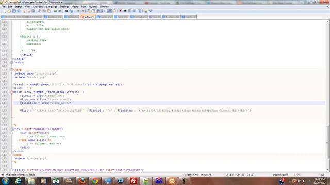Click the vertical scrollbar thumb
Screen dimensions: 330x185
pos(327,143)
